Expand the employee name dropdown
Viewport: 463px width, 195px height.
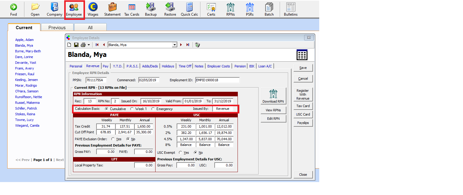(175, 45)
